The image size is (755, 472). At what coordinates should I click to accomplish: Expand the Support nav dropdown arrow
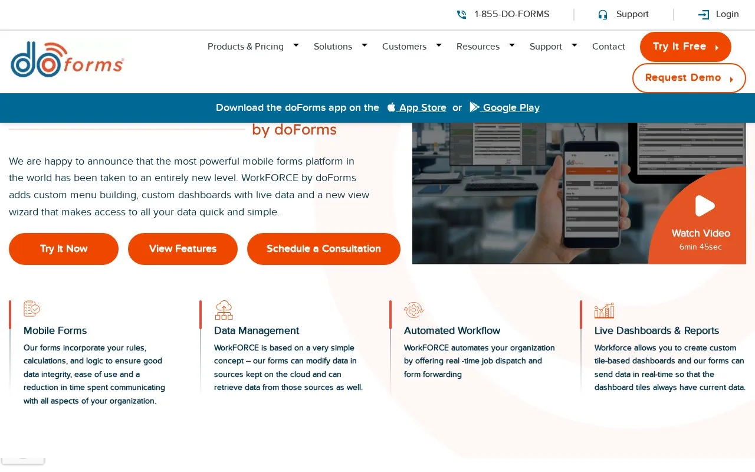tap(575, 45)
